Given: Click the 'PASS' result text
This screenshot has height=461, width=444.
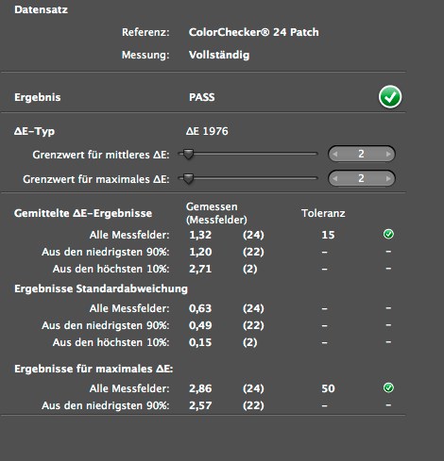Looking at the screenshot, I should tap(202, 97).
